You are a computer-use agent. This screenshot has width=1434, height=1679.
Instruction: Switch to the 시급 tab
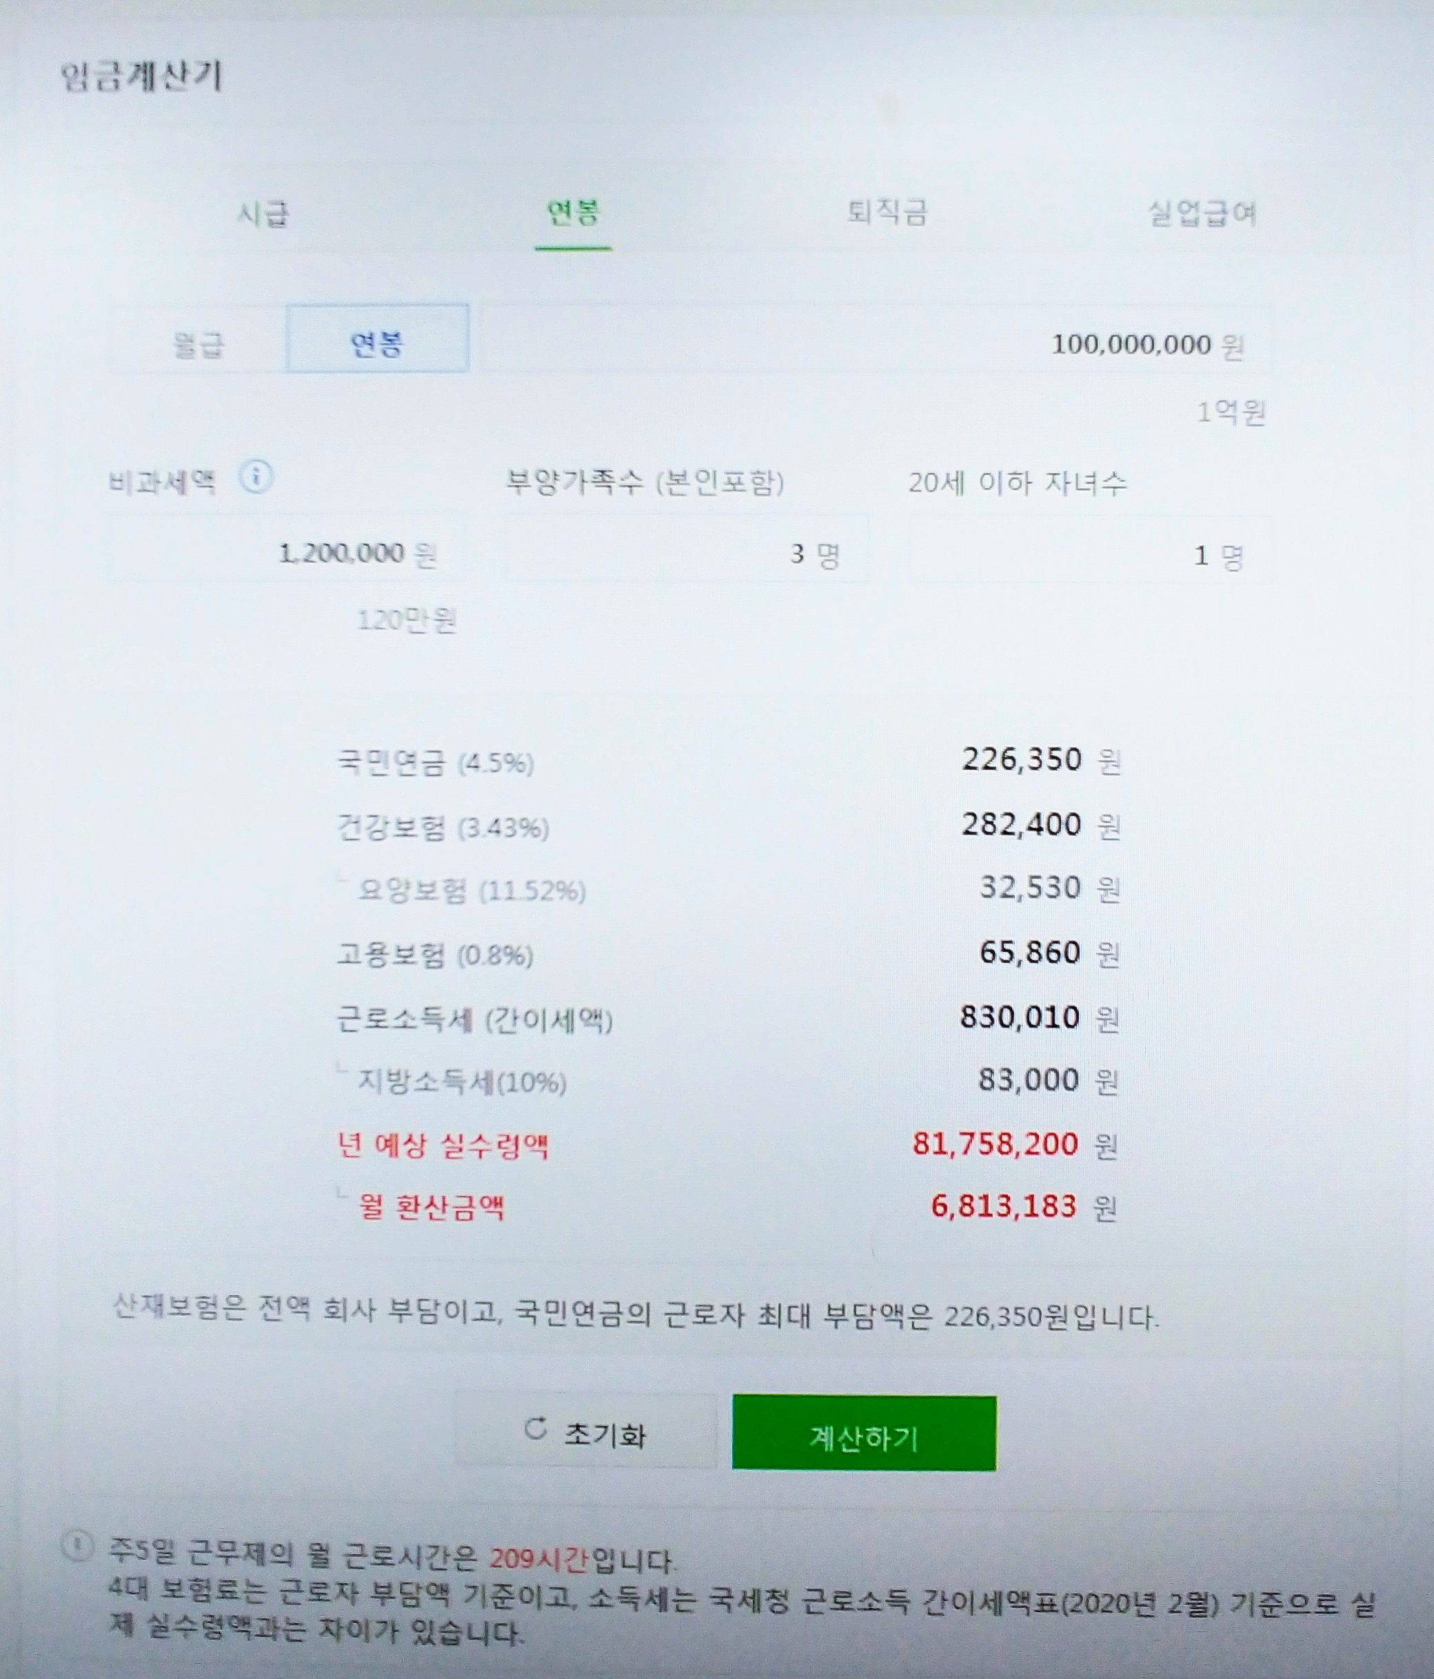point(262,213)
